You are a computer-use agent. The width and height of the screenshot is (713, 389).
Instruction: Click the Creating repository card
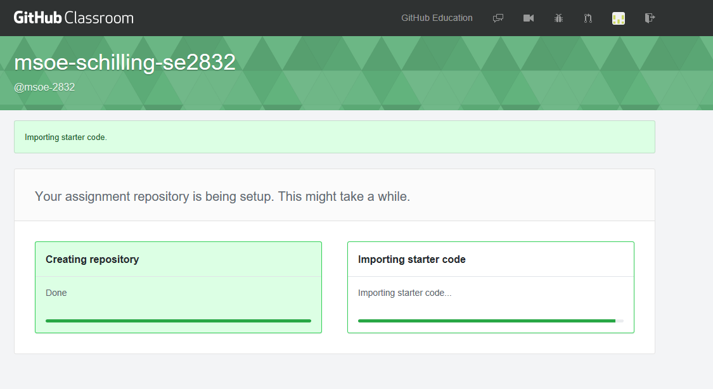pos(178,287)
